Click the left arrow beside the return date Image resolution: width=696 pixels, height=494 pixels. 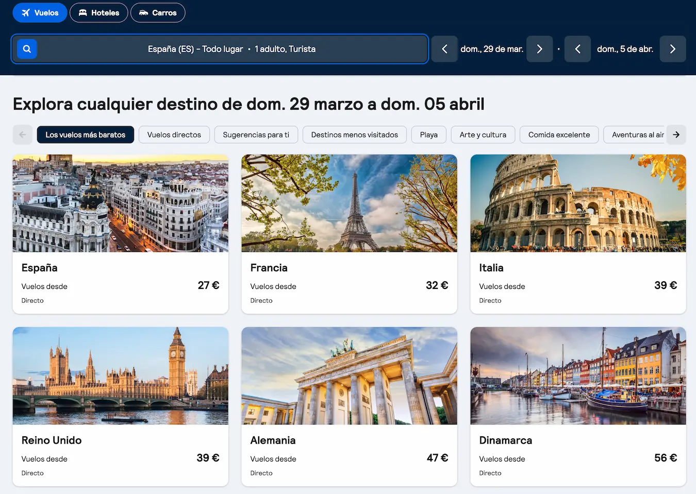coord(577,49)
